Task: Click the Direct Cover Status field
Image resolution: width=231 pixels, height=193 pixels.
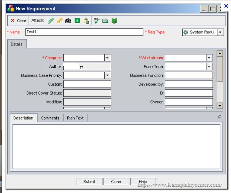Action: 87,93
